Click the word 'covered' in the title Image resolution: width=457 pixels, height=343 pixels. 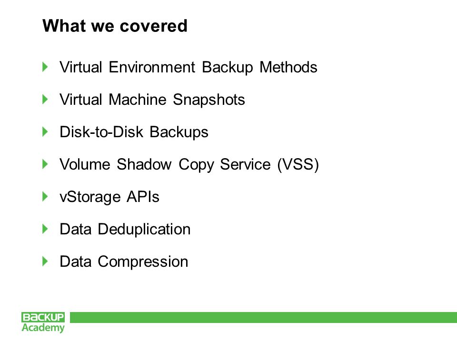pos(154,26)
